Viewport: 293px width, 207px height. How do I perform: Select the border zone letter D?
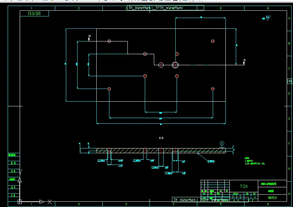289,94
